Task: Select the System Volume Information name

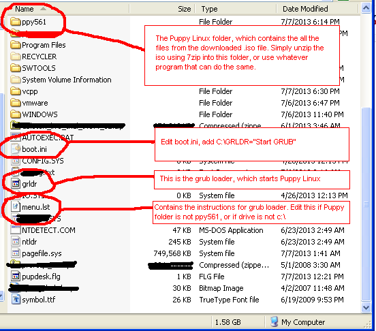Action: click(x=67, y=80)
